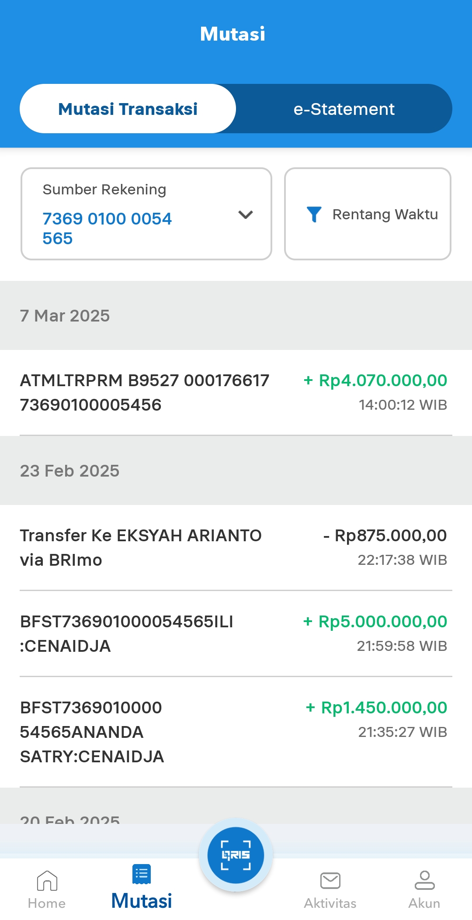Tap the Mutasi list icon
This screenshot has width=472, height=920.
point(142,874)
